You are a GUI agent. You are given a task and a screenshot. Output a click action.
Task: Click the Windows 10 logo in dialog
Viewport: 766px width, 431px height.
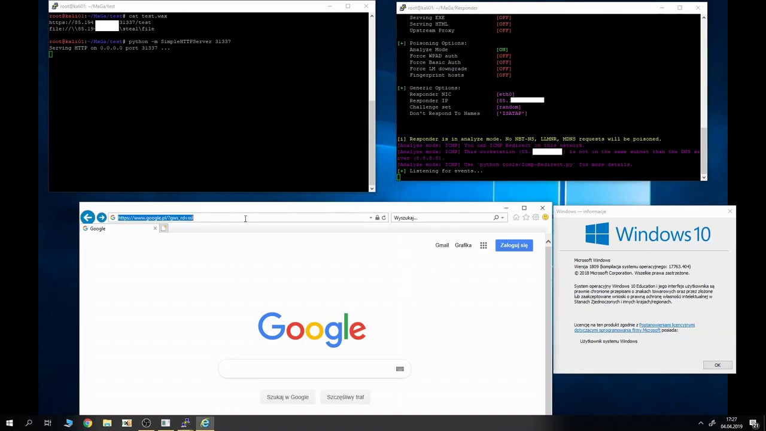(x=649, y=234)
